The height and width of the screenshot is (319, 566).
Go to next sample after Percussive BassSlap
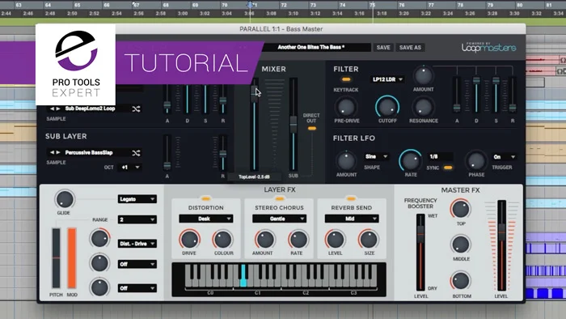coord(58,152)
